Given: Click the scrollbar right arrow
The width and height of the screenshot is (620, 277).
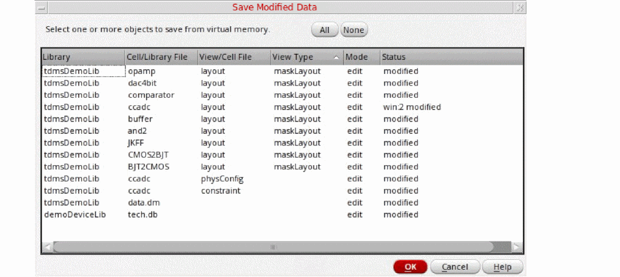Looking at the screenshot, I should pyautogui.click(x=517, y=247).
